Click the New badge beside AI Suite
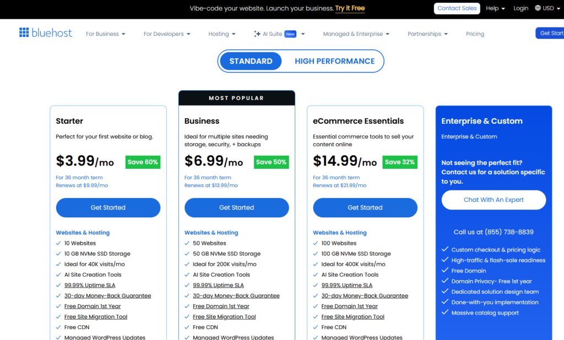Viewport: 564px width, 340px height. pyautogui.click(x=290, y=34)
